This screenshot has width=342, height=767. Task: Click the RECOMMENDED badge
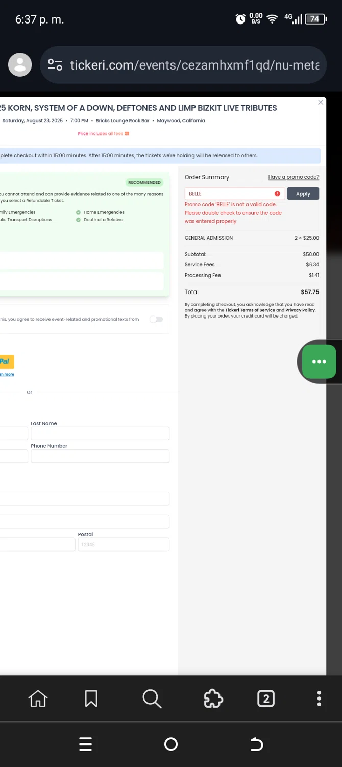[144, 182]
